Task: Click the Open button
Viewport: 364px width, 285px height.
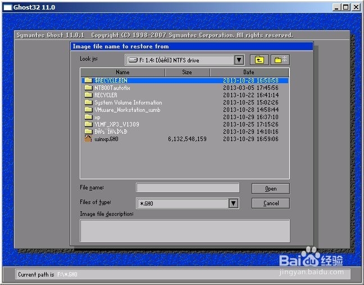Action: coord(271,189)
